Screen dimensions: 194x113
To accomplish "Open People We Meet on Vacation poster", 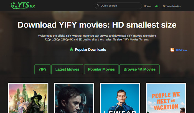I will 166,98.
